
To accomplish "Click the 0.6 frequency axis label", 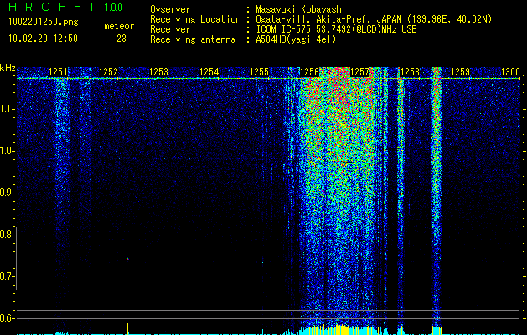I will 7,318.
